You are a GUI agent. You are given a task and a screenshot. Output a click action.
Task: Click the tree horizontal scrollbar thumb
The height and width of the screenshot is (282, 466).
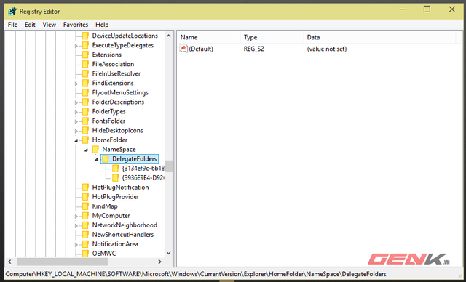click(x=63, y=262)
